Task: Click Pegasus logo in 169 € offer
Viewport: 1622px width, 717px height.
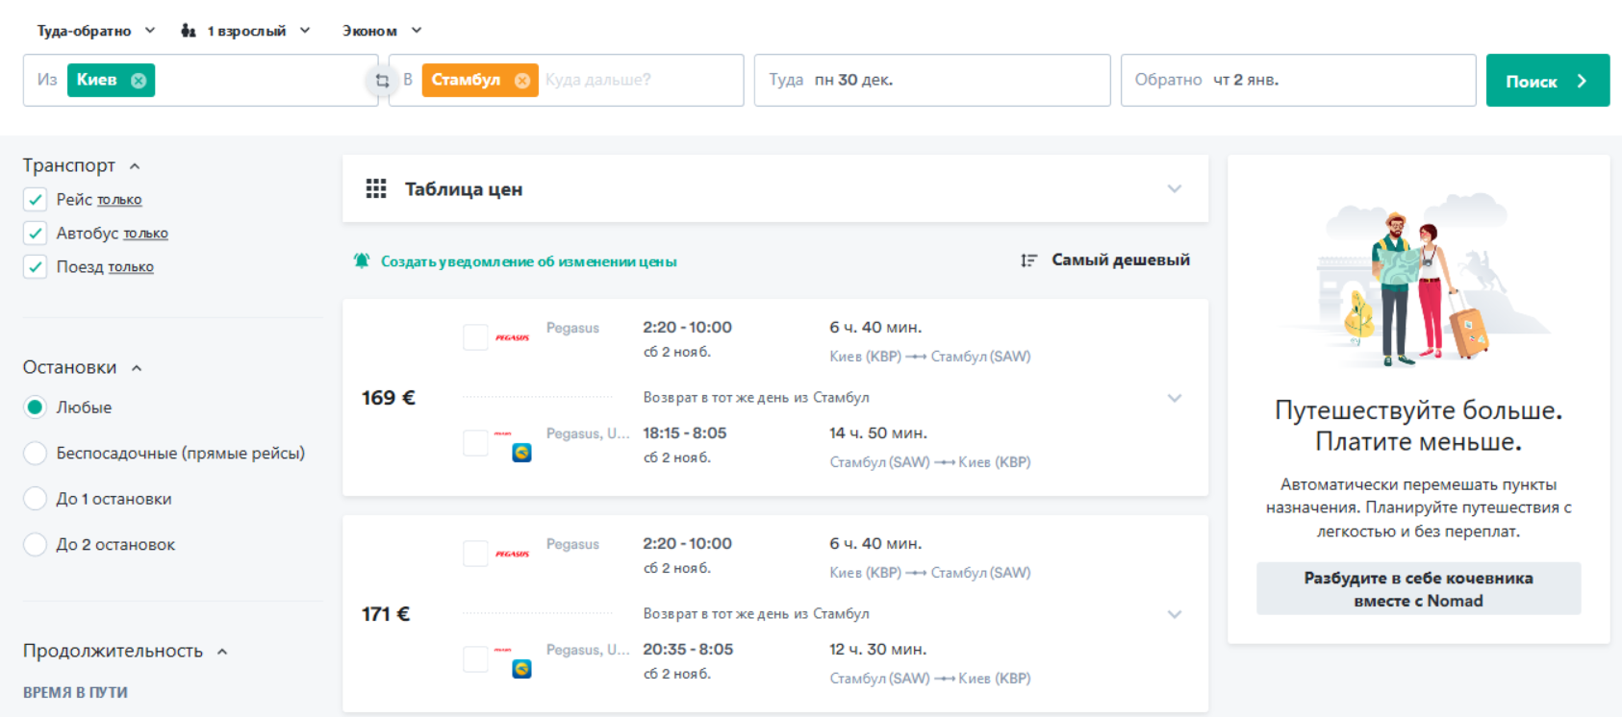Action: 512,337
